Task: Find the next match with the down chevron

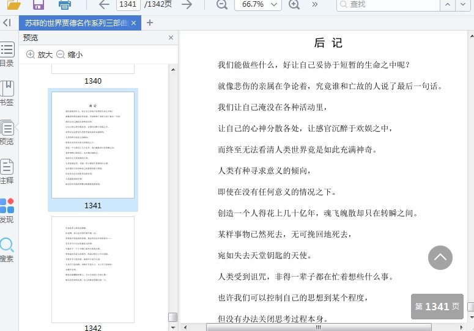Action: (463, 4)
